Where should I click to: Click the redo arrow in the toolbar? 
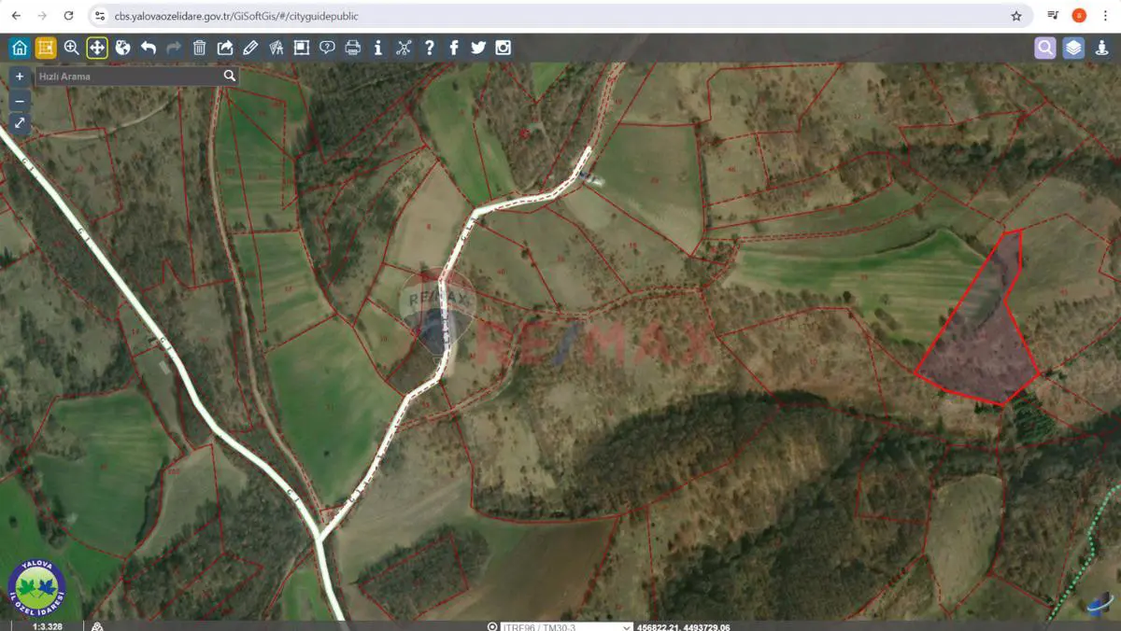(174, 48)
